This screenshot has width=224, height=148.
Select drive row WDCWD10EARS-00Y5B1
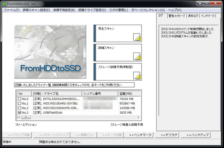79,103
